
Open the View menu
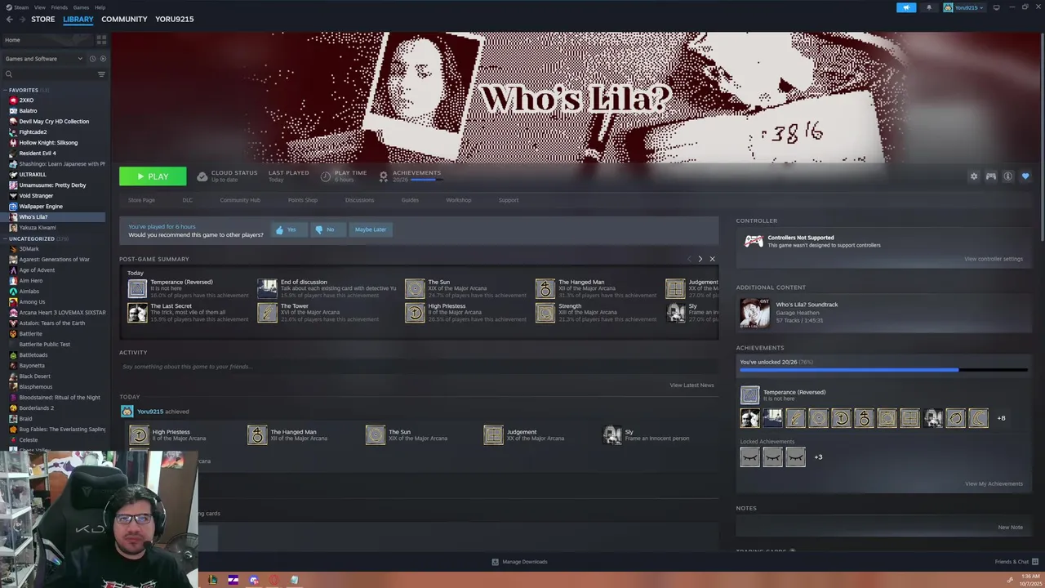(39, 7)
